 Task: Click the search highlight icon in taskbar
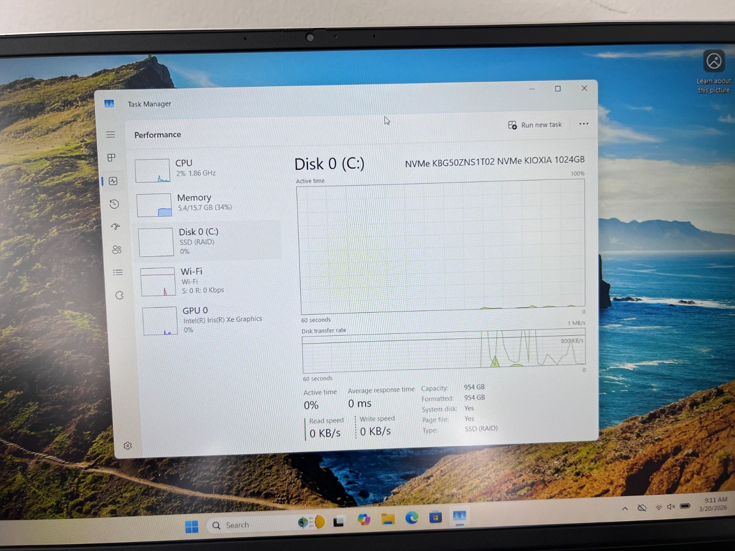click(x=312, y=522)
